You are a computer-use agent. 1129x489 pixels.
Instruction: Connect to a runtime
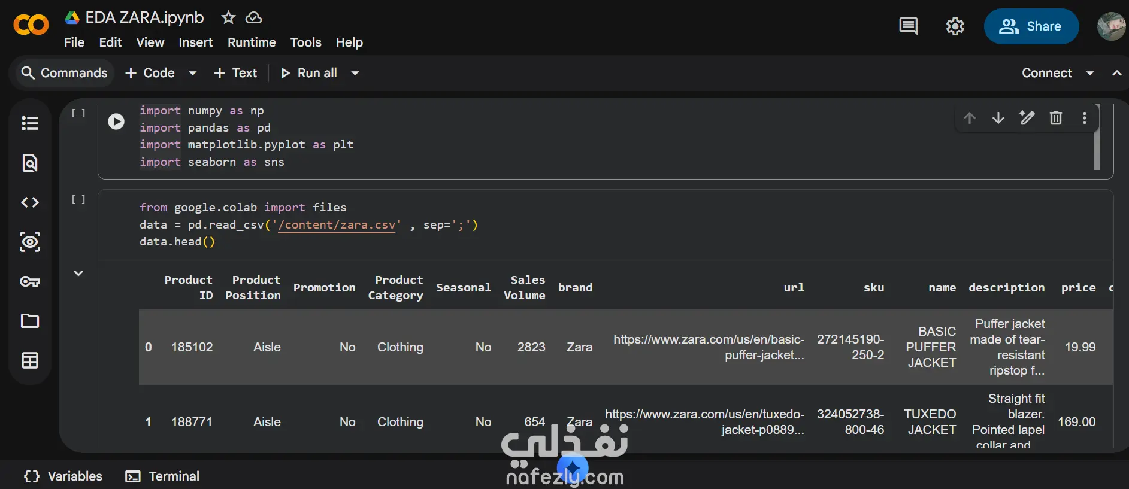[1047, 73]
